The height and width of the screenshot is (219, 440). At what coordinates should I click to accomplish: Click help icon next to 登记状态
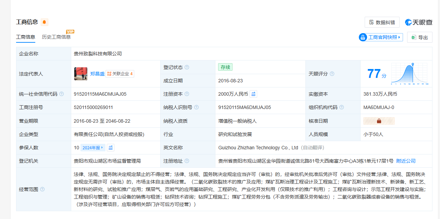click(x=187, y=67)
